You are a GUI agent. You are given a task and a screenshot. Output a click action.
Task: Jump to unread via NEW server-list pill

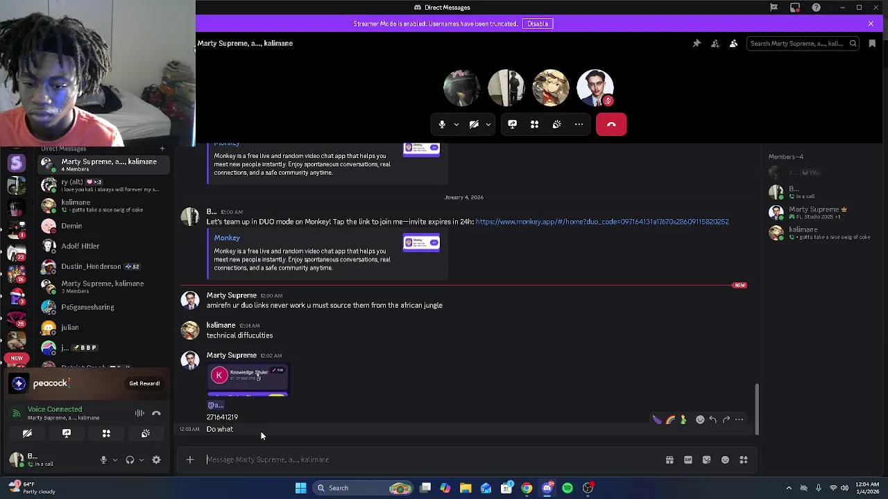(x=17, y=358)
